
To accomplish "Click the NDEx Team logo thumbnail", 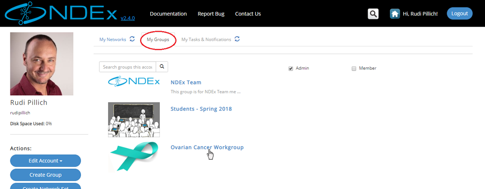I will tap(134, 81).
